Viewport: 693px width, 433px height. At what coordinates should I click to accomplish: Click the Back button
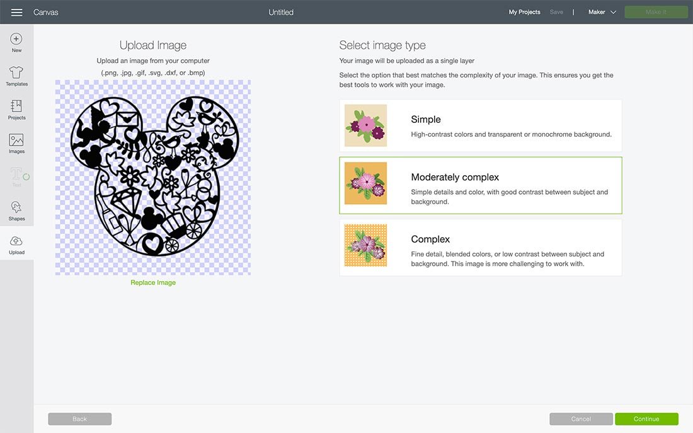(79, 419)
